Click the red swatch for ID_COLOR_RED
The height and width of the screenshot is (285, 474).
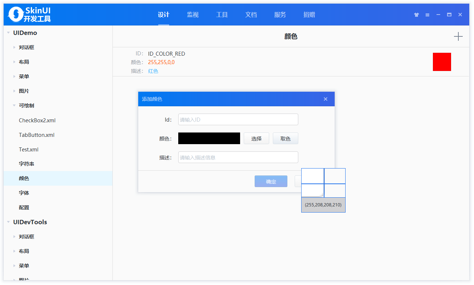click(442, 62)
